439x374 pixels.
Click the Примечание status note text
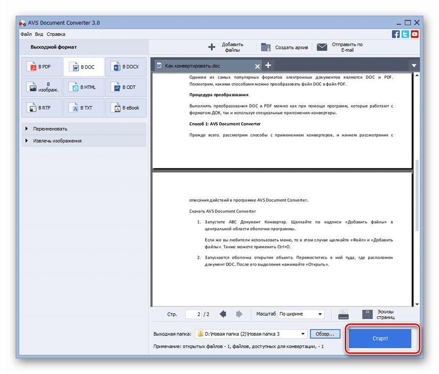(x=238, y=347)
